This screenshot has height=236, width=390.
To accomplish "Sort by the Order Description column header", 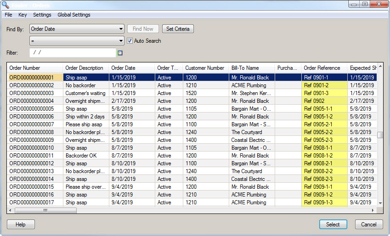I will [86, 68].
